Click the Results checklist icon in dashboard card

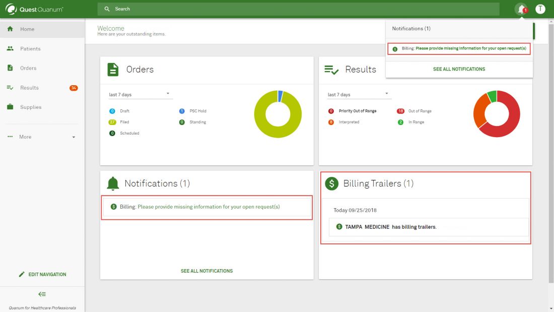pos(331,70)
